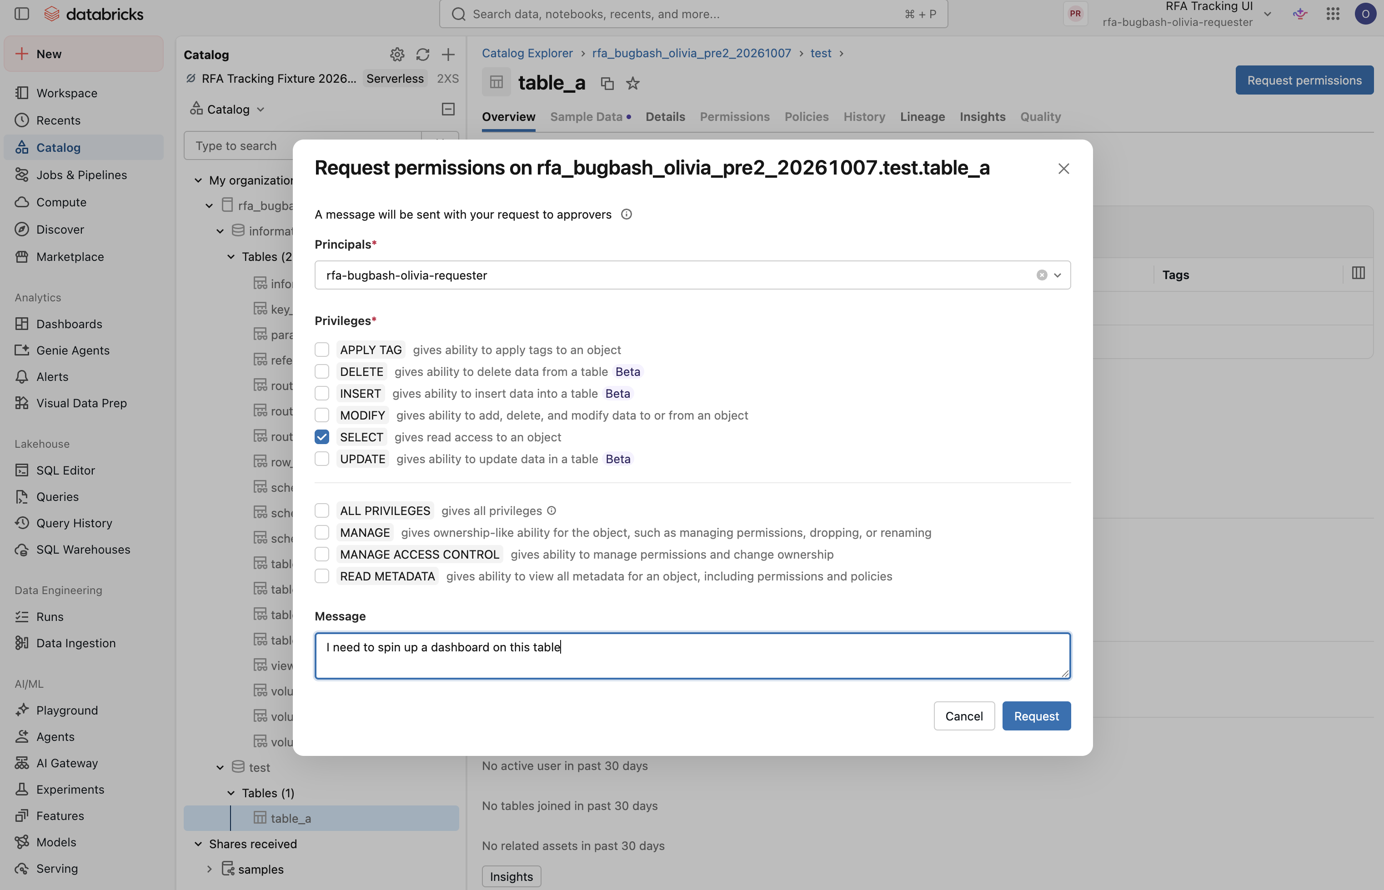This screenshot has height=890, width=1384.
Task: Check the INSERT privilege
Action: [322, 394]
